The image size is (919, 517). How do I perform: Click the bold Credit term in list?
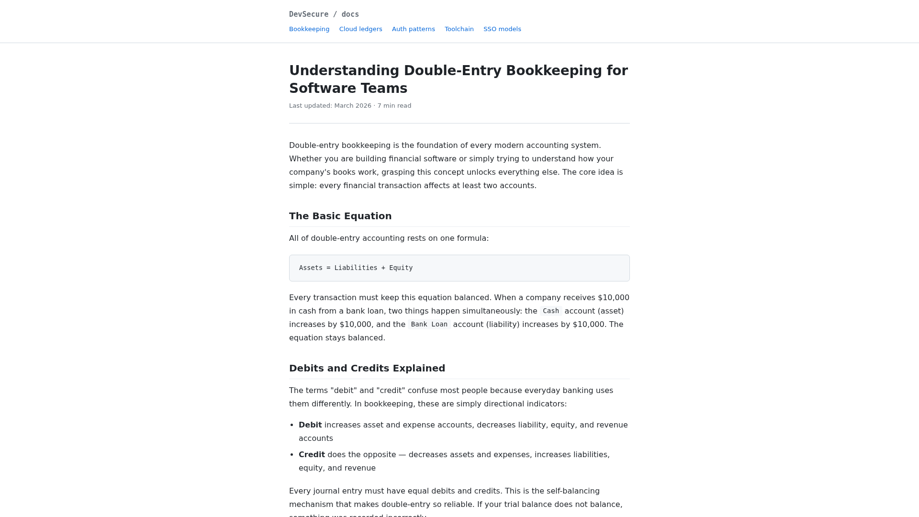point(312,455)
